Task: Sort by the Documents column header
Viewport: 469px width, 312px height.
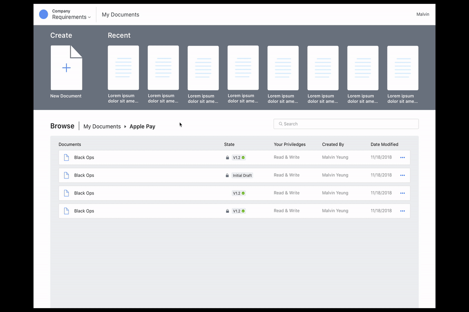Action: [69, 144]
